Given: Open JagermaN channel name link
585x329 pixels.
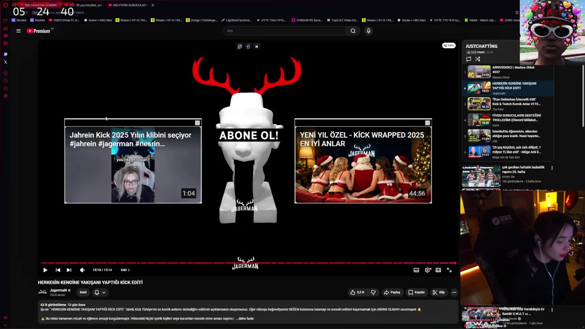Looking at the screenshot, I should [x=58, y=290].
